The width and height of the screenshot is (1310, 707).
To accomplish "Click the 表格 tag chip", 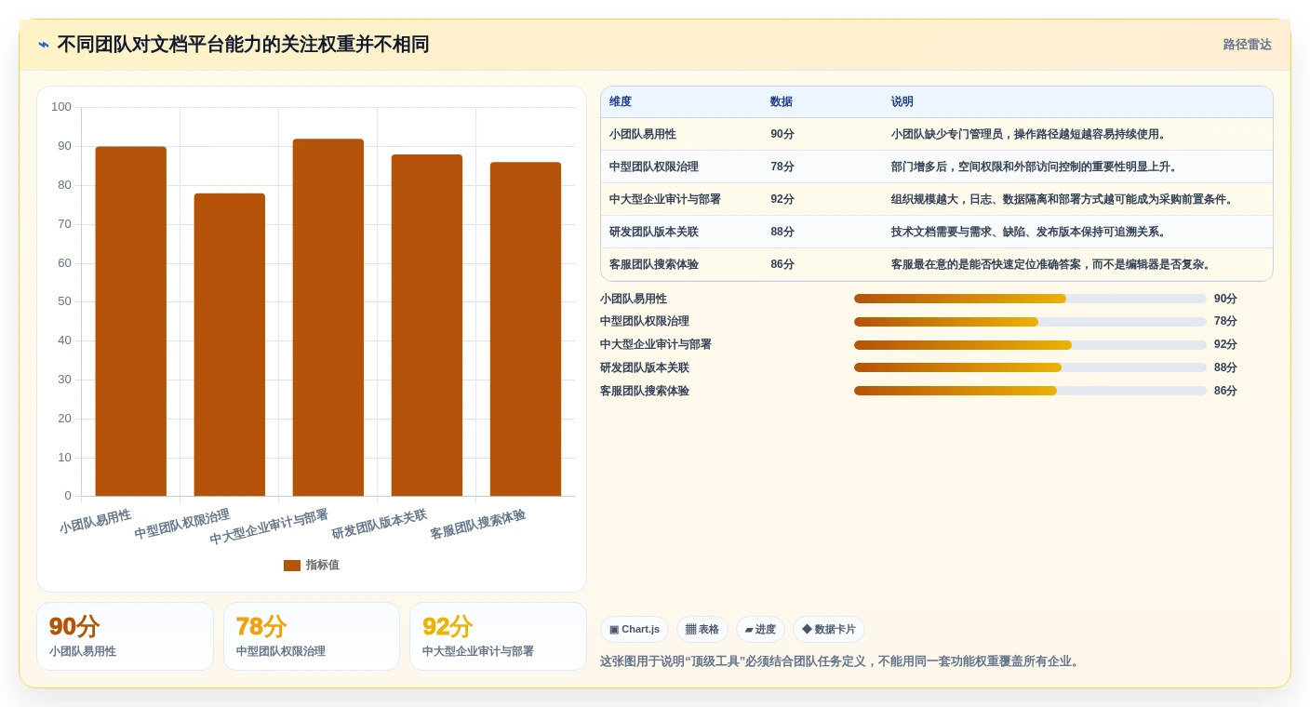I will (x=702, y=630).
